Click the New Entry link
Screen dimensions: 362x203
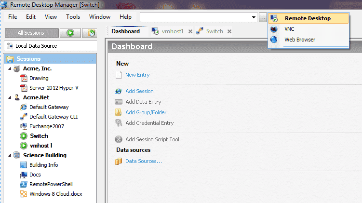[137, 75]
